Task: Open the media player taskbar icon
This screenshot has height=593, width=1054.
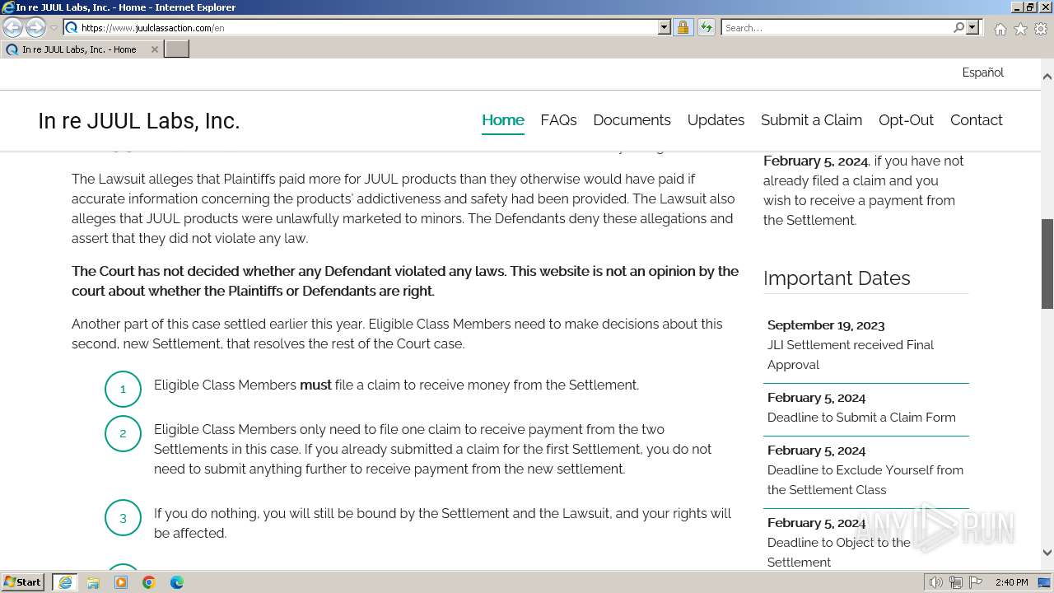Action: point(121,582)
